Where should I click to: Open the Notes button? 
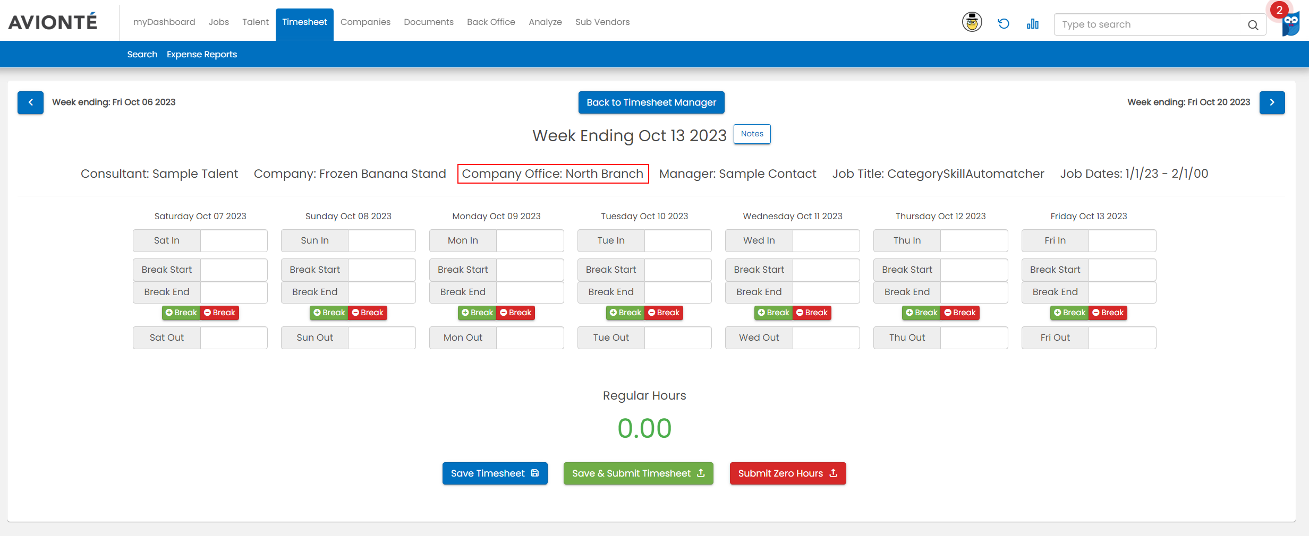(x=751, y=134)
